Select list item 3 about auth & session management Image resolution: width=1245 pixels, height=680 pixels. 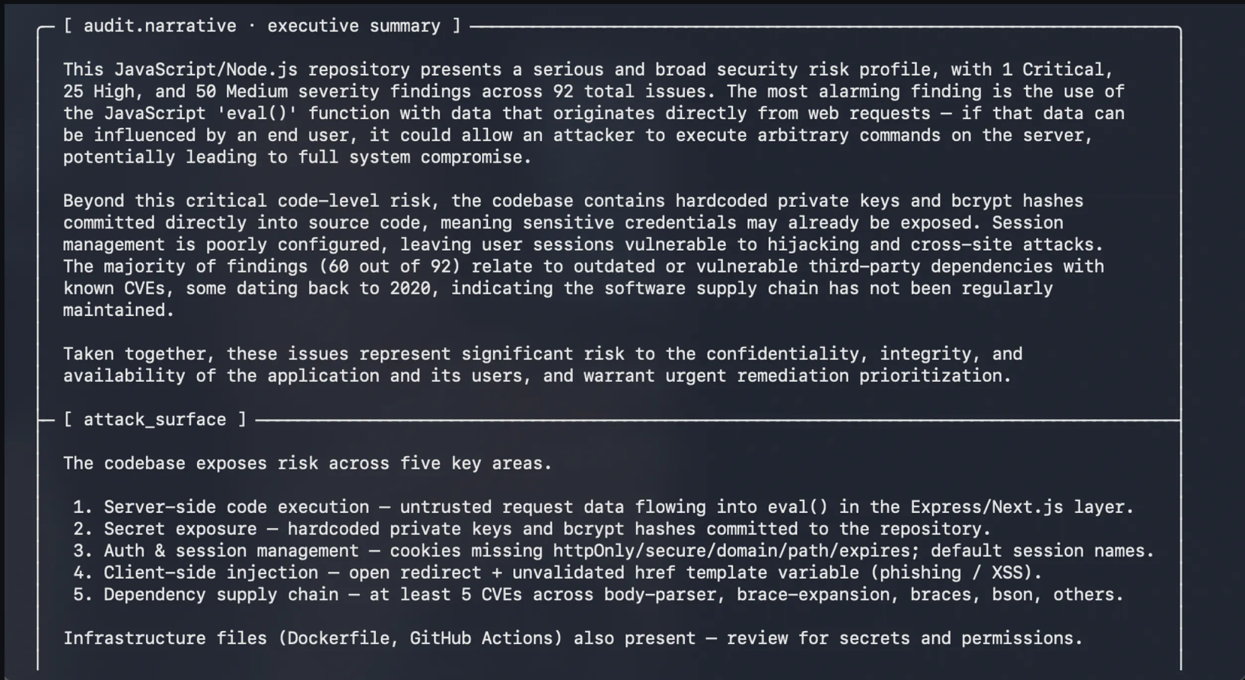click(614, 550)
